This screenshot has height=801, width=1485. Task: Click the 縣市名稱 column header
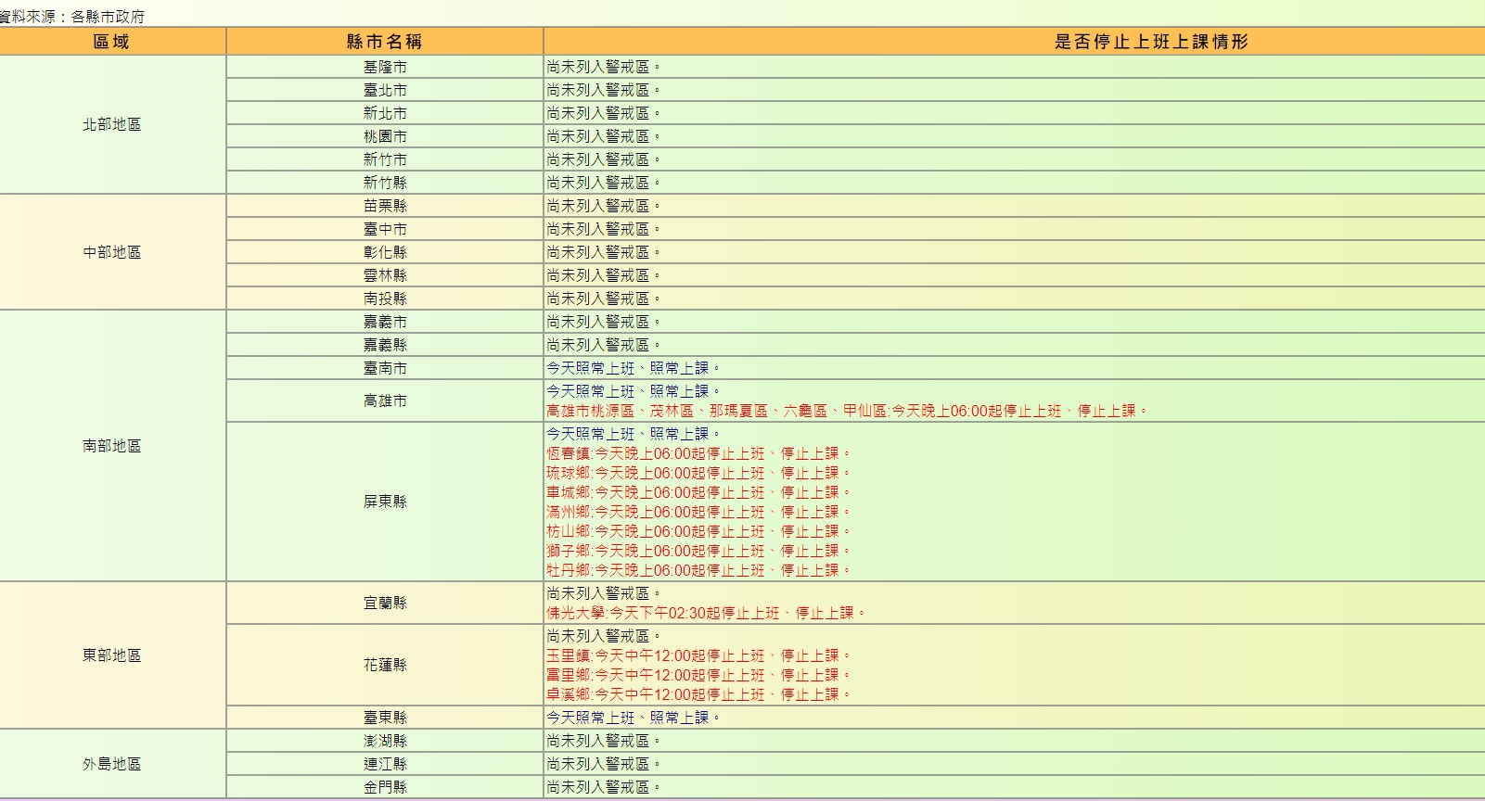pos(385,42)
